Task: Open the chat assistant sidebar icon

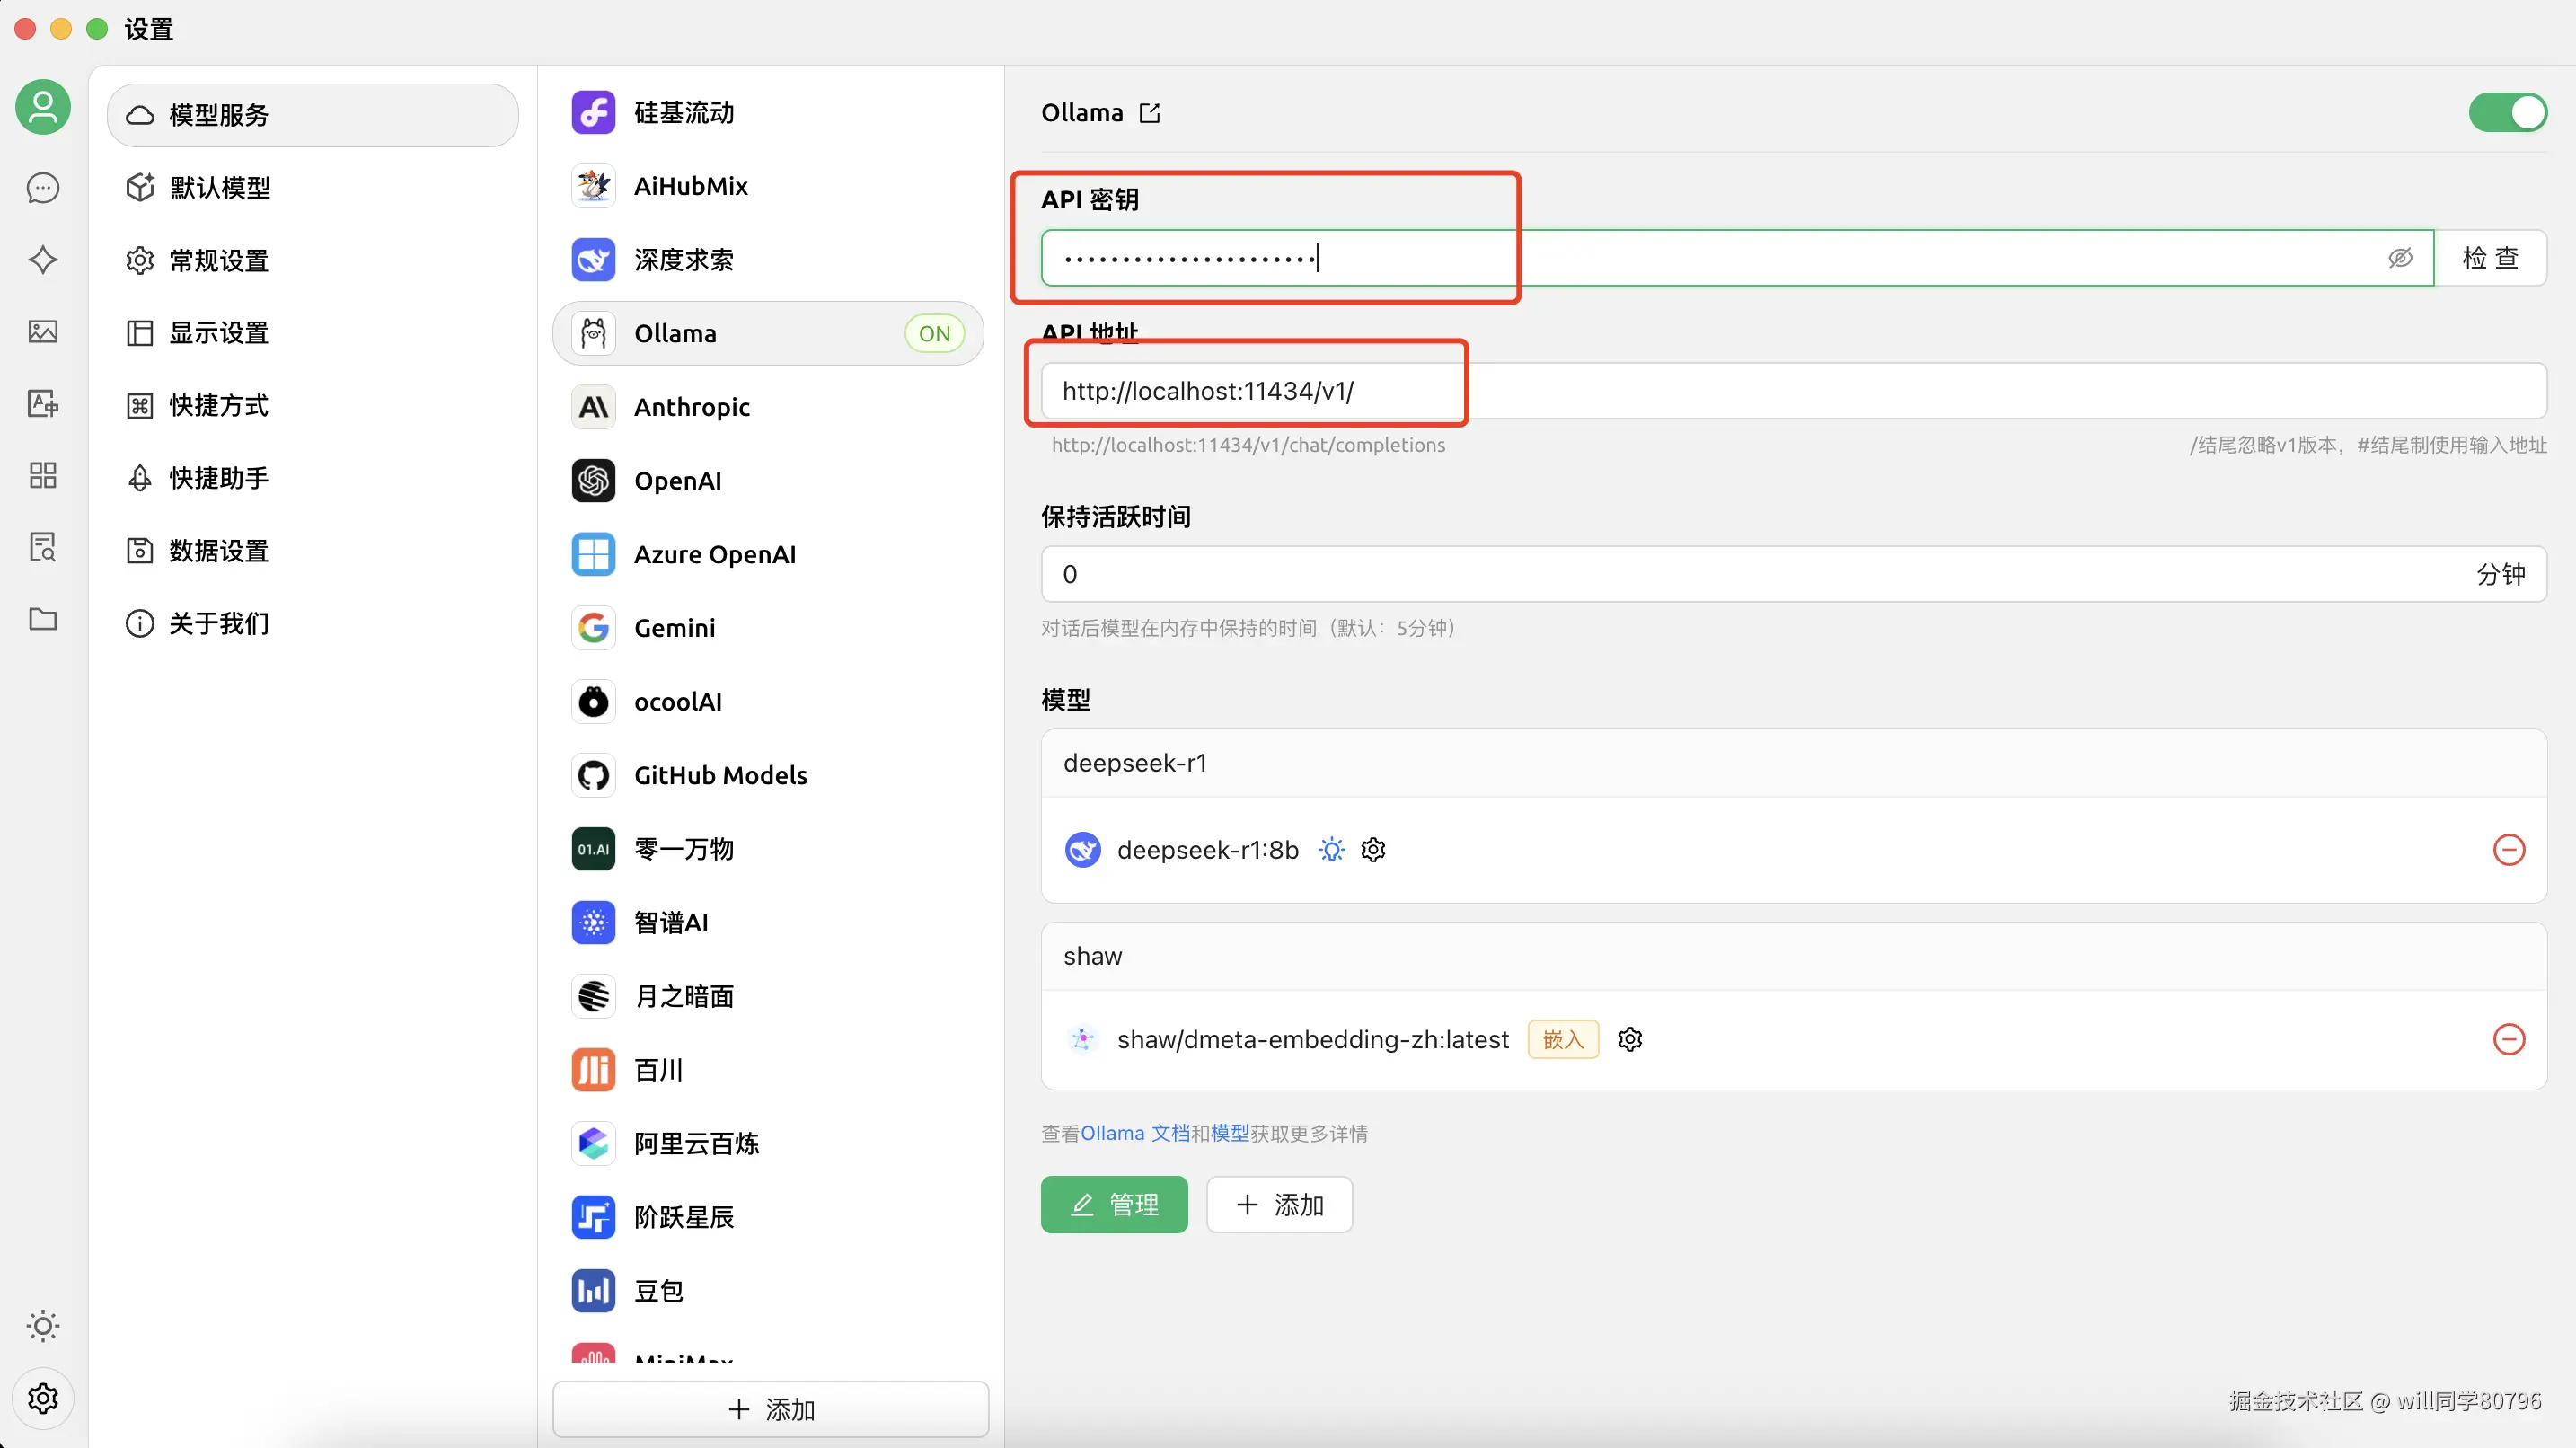Action: (x=43, y=188)
